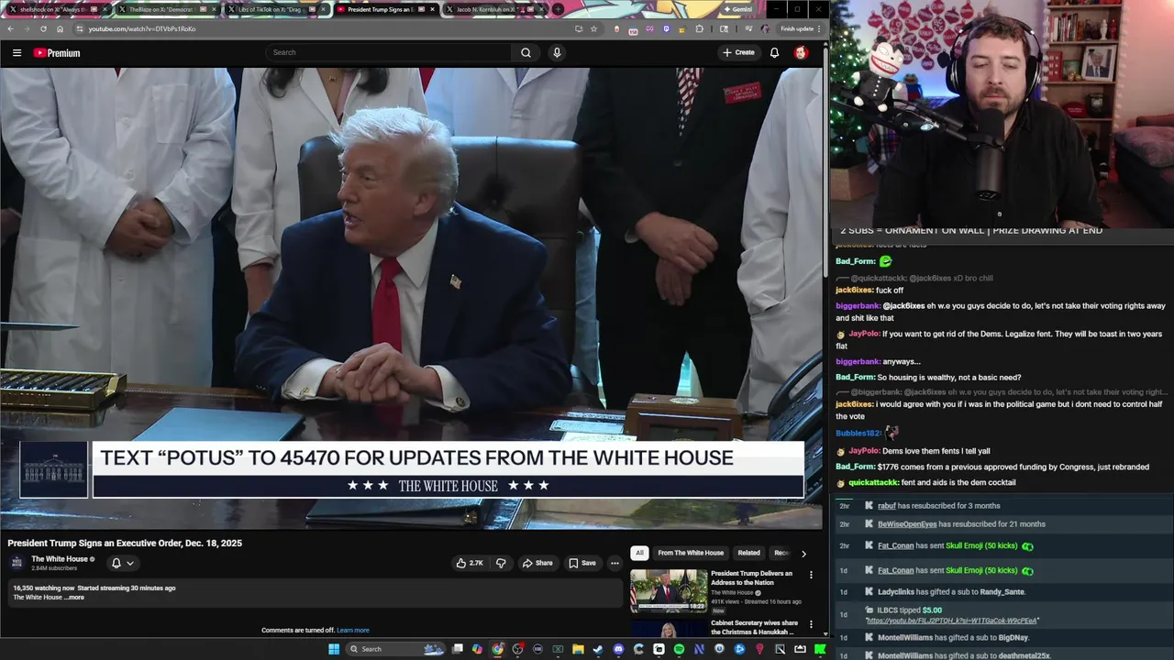Screen dimensions: 1174x660
Task: Bookmark this page with the star icon
Action: (593, 28)
